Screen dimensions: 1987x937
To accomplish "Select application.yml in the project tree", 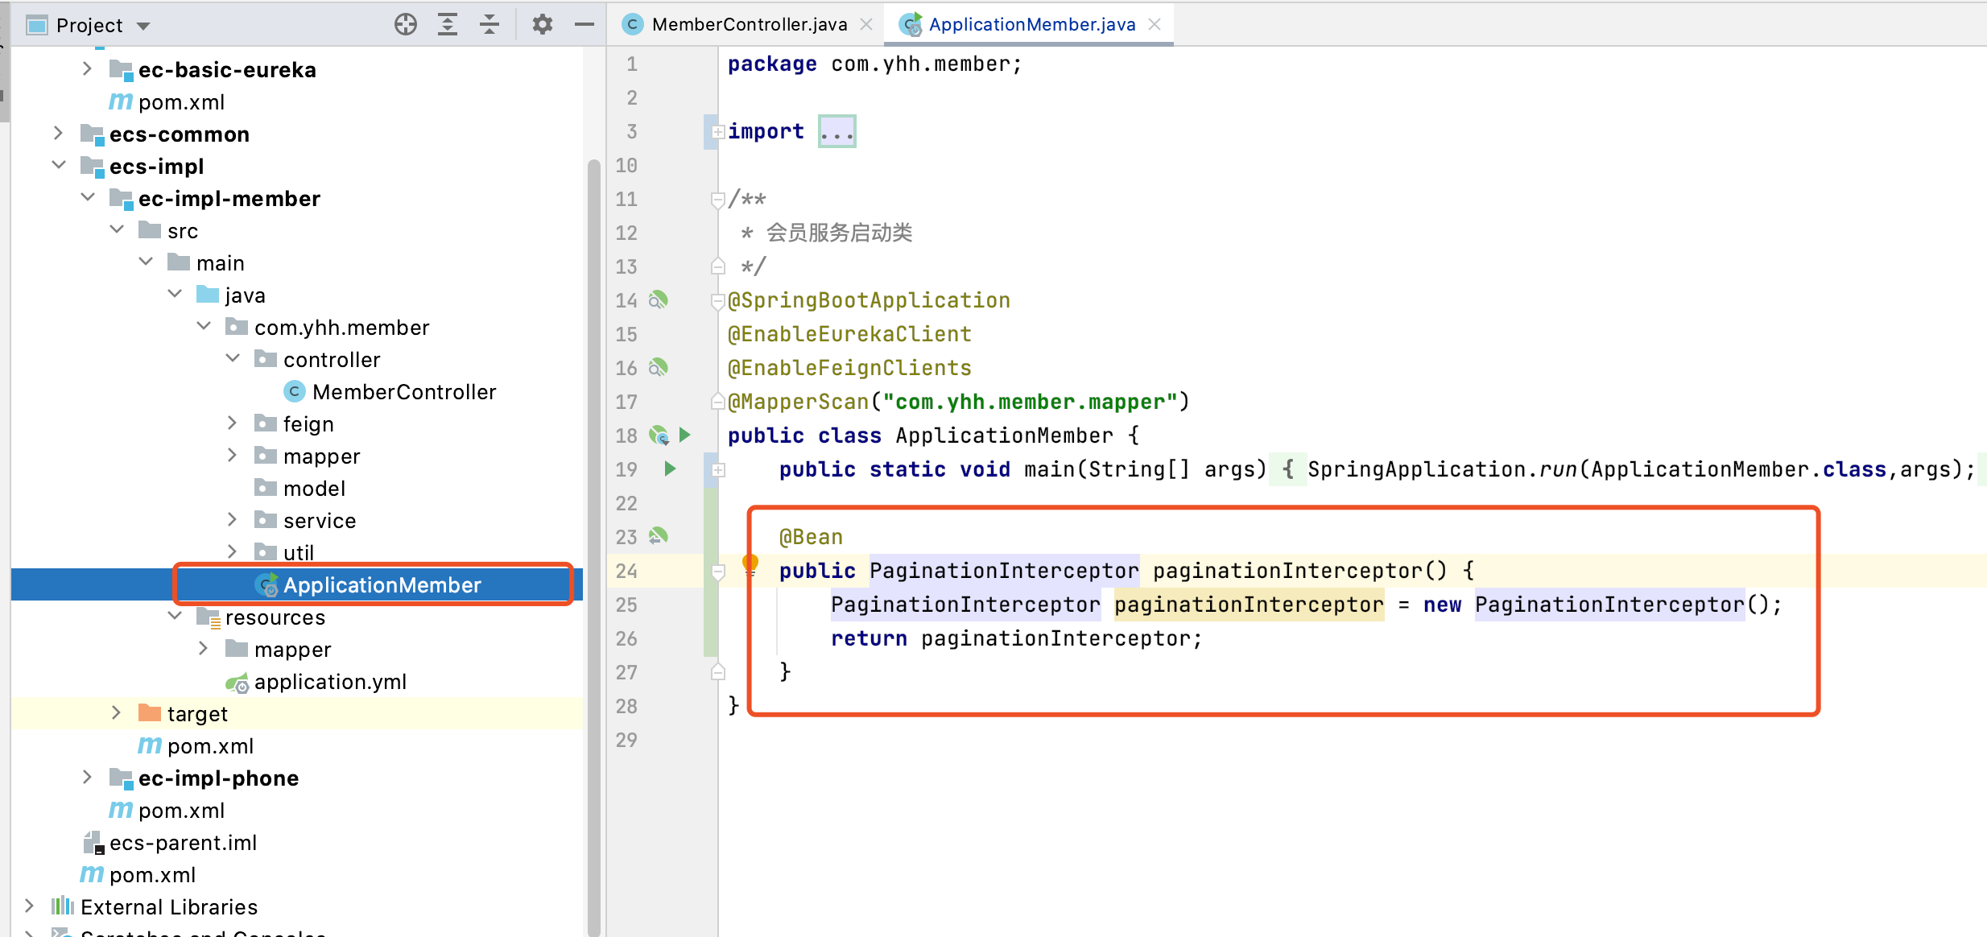I will [x=330, y=682].
